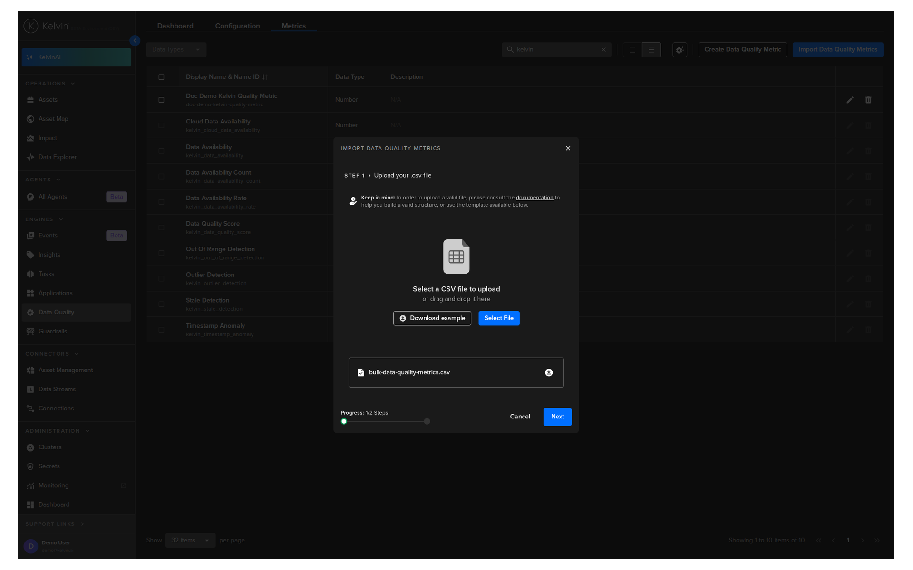Collapse the Operations section
This screenshot has width=913, height=570.
pyautogui.click(x=50, y=84)
